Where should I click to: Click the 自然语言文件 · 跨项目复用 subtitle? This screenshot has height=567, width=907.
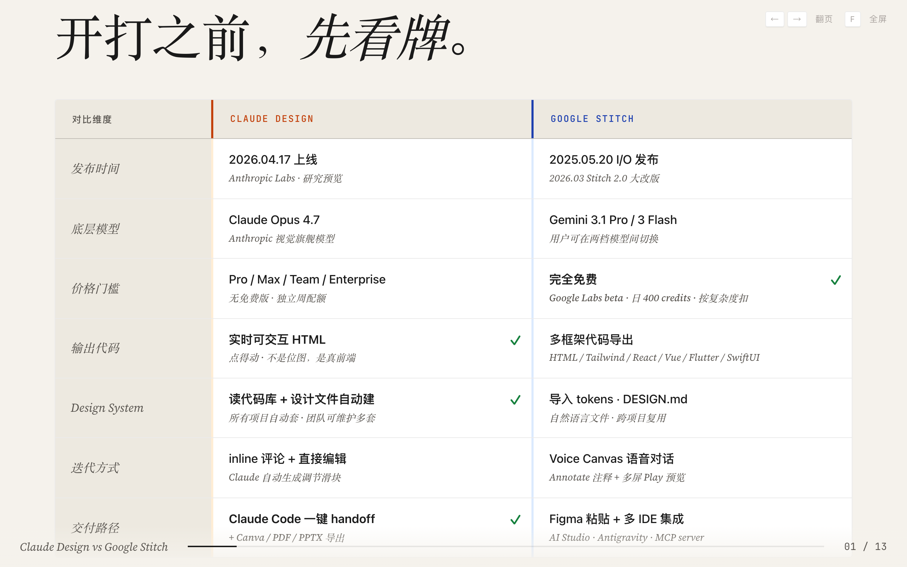tap(608, 418)
